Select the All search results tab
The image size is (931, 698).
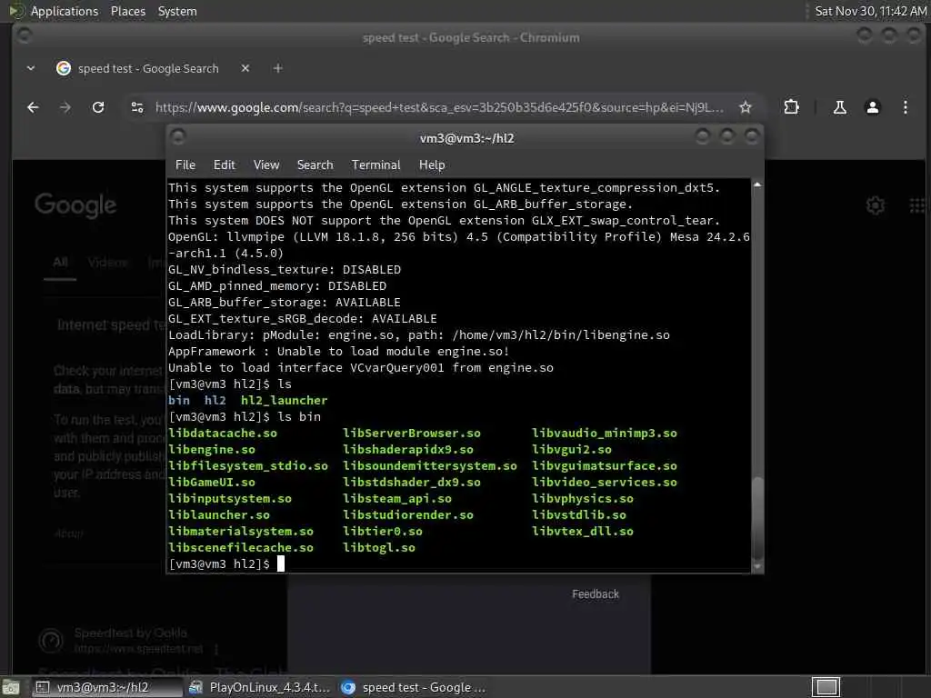[x=60, y=263]
